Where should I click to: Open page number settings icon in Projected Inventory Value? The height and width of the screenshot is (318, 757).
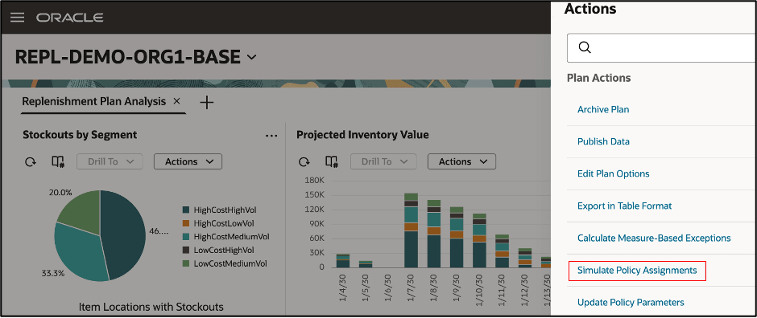[332, 162]
